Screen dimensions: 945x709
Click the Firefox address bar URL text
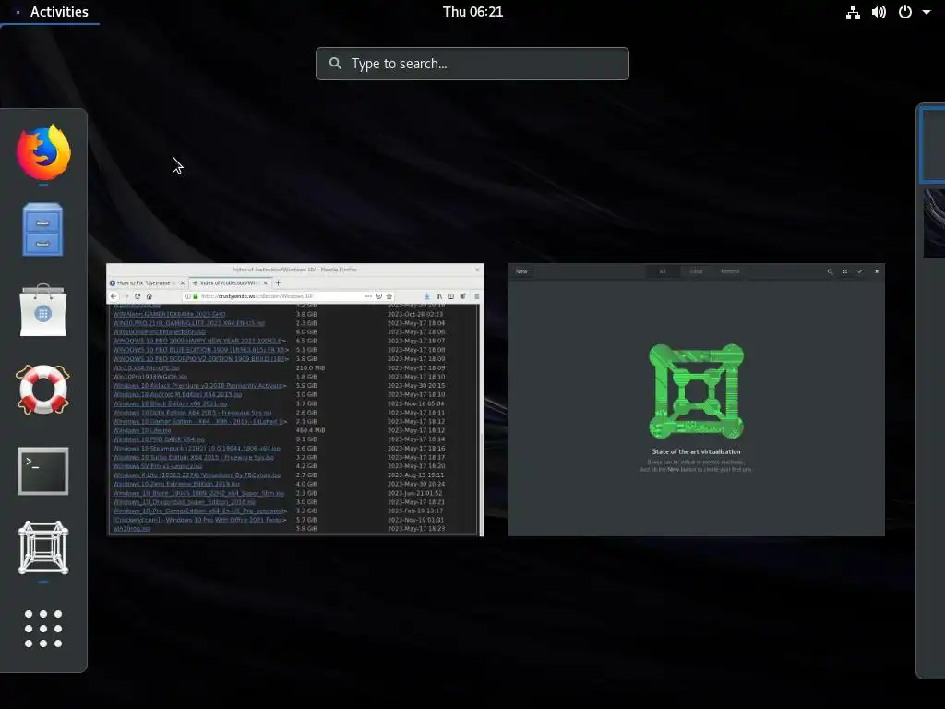click(x=257, y=296)
